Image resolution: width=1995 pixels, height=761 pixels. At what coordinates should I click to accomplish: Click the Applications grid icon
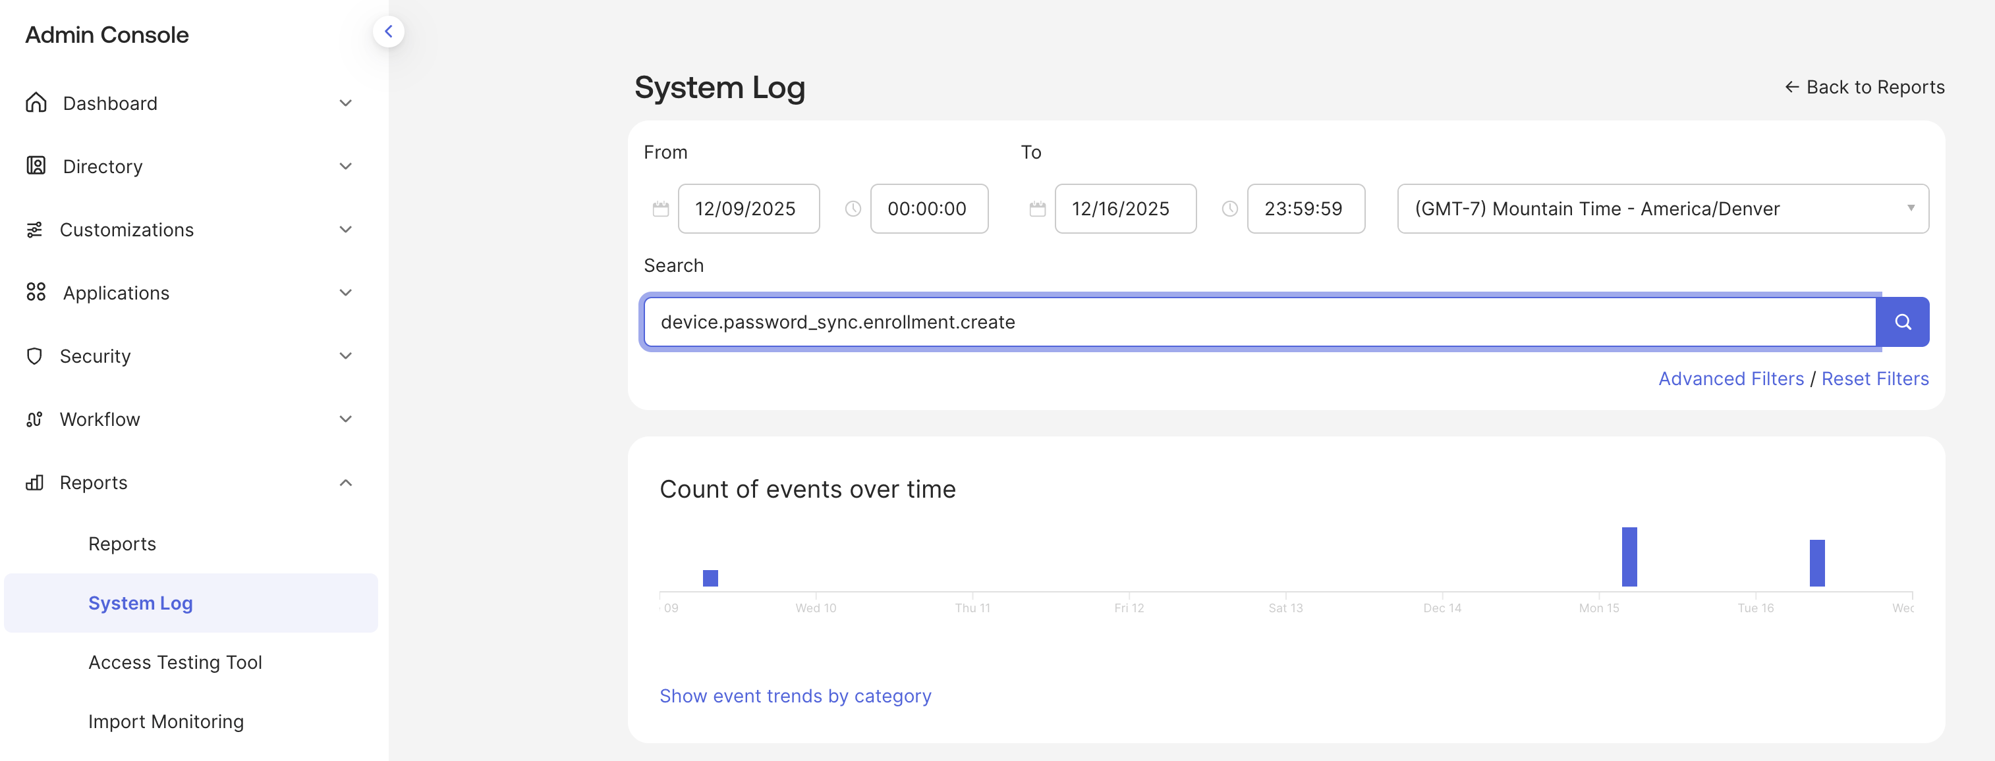36,292
